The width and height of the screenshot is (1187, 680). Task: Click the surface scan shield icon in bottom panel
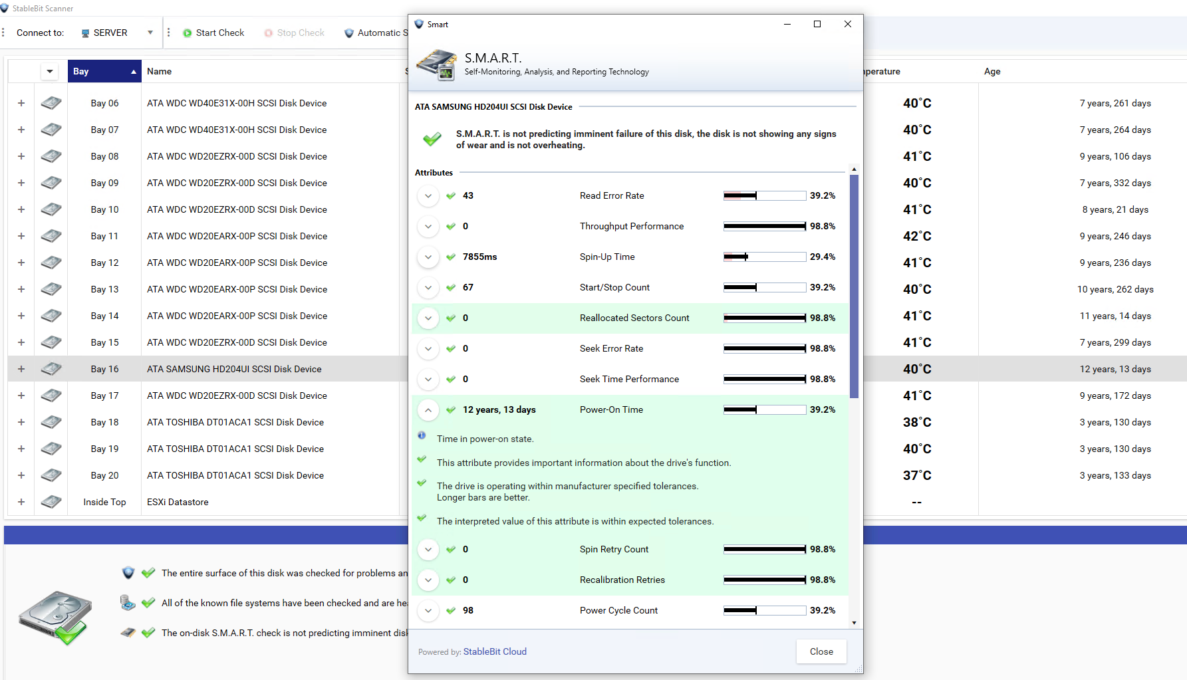tap(128, 573)
